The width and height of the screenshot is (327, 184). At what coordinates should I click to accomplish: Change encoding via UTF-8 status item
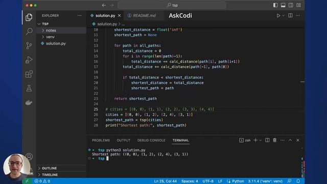click(x=208, y=181)
